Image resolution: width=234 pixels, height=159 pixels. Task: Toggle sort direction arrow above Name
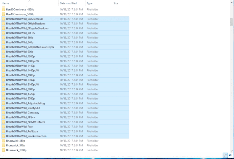click(x=29, y=1)
